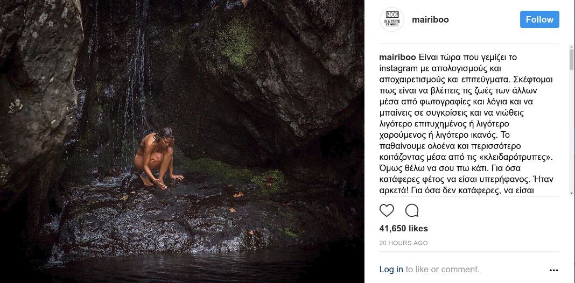Open the mairiboo profile avatar
Viewport: 575px width, 283px height.
click(391, 19)
